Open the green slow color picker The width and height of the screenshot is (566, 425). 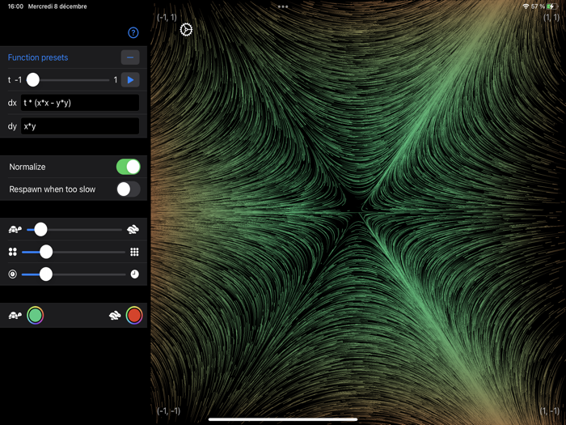pos(36,316)
